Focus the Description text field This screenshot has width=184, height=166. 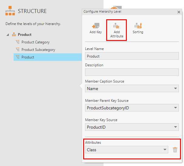[132, 72]
